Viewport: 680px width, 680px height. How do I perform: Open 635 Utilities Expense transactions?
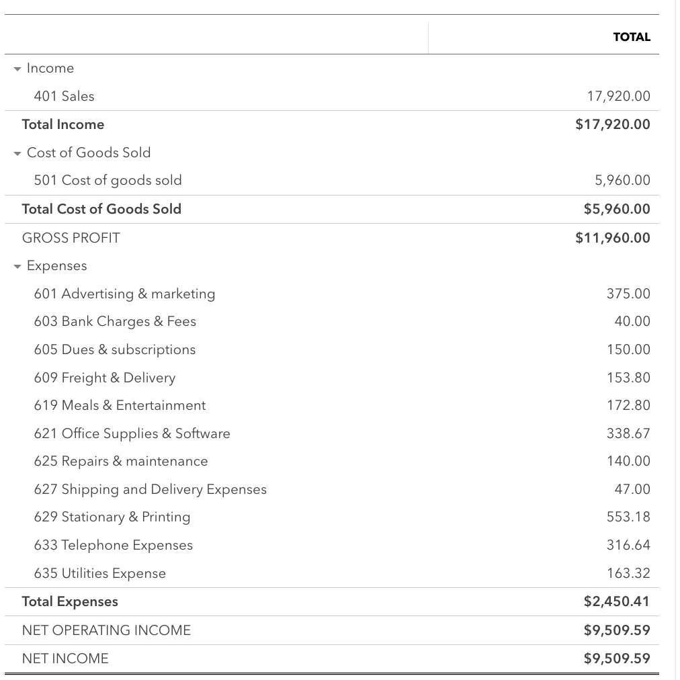[99, 573]
